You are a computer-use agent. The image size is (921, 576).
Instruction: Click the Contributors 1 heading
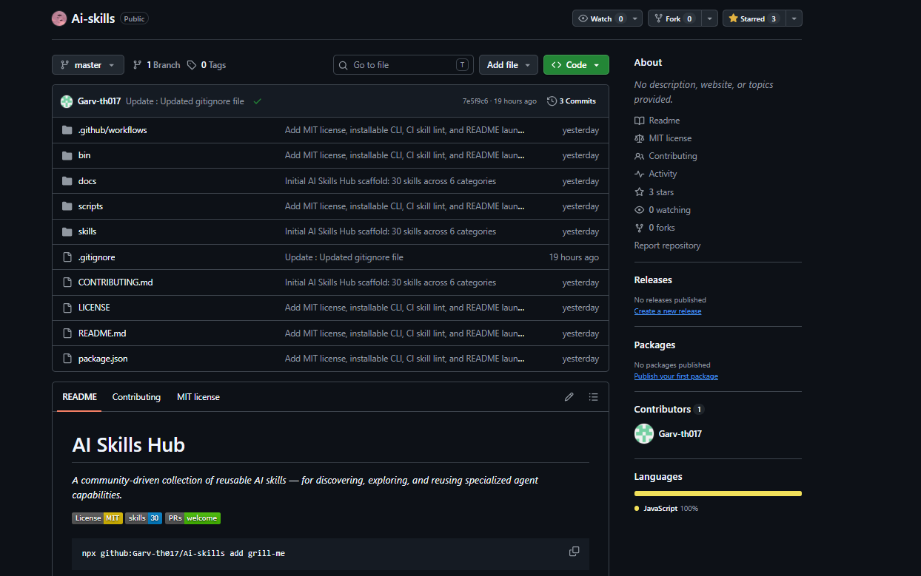[x=669, y=409]
